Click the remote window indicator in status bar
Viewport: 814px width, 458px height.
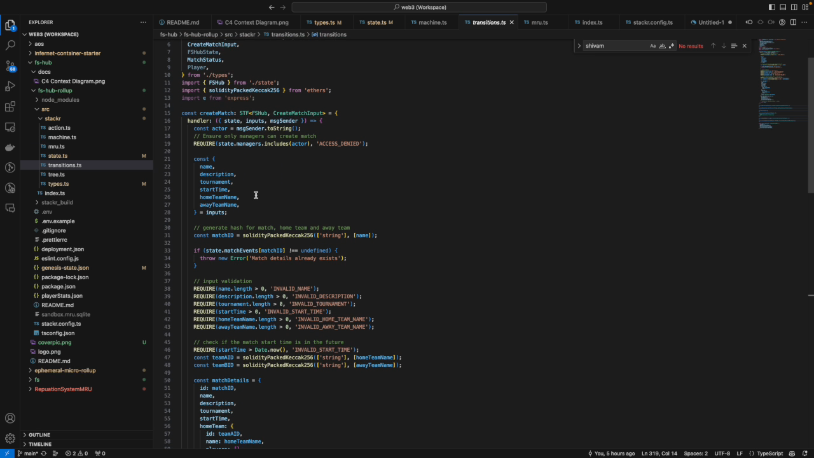pyautogui.click(x=6, y=454)
